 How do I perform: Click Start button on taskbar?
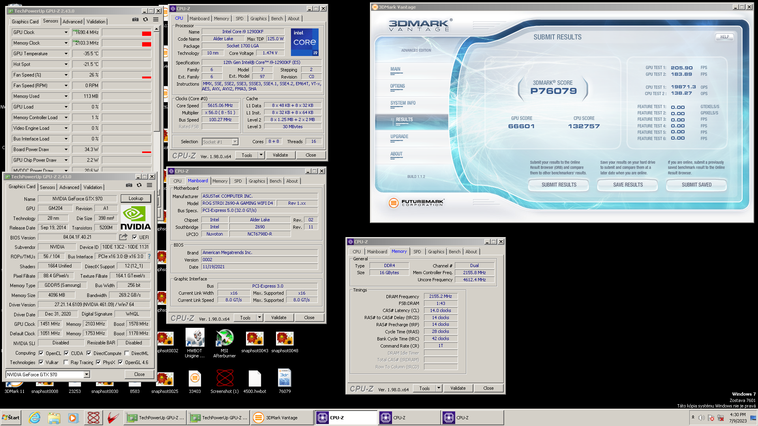[11, 418]
